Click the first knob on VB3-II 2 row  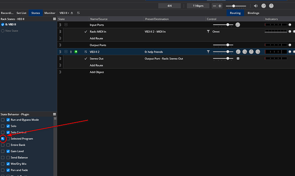coord(238,52)
